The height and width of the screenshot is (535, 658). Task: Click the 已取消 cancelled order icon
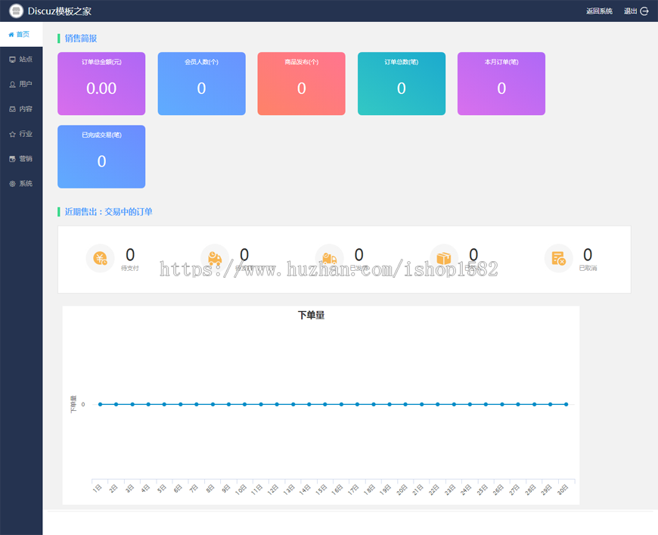tap(559, 258)
